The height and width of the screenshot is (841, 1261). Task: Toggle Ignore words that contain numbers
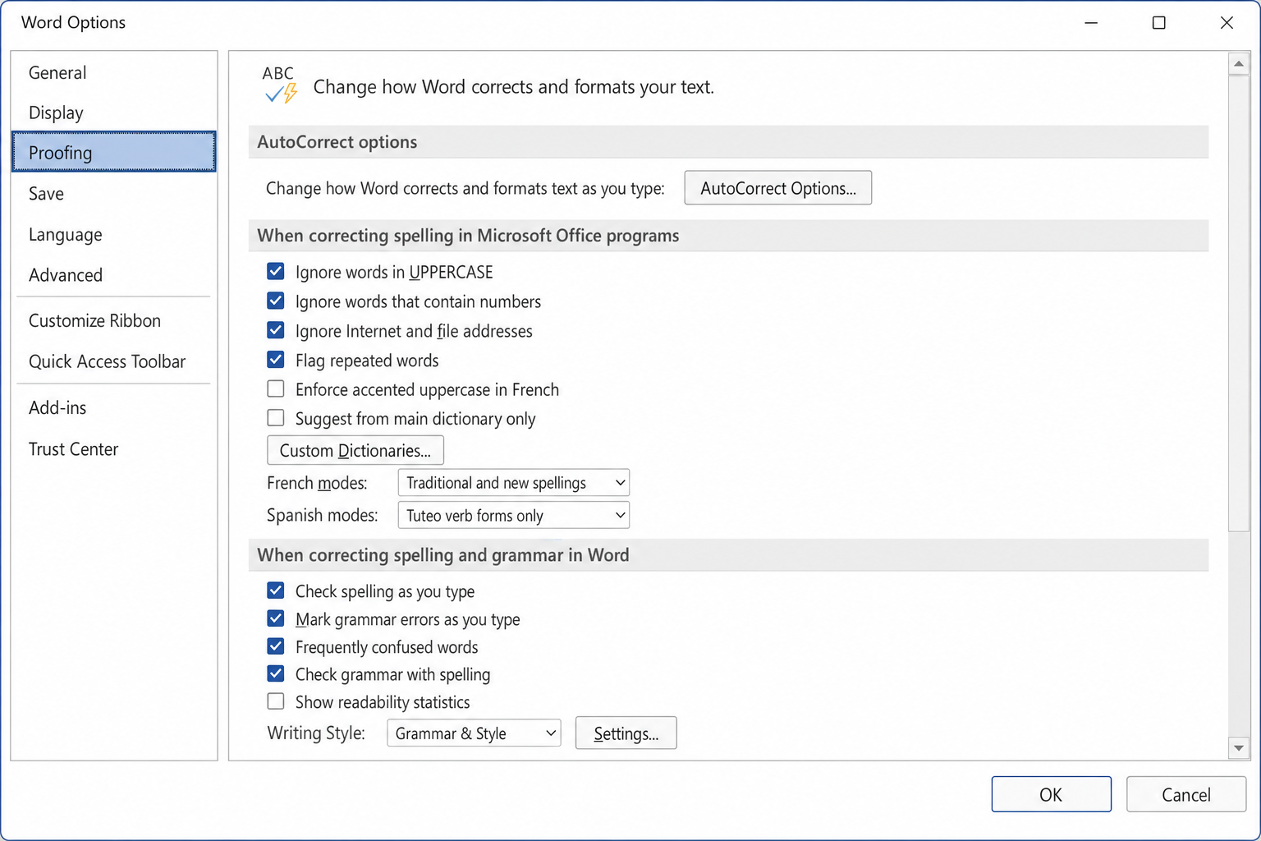(x=276, y=301)
